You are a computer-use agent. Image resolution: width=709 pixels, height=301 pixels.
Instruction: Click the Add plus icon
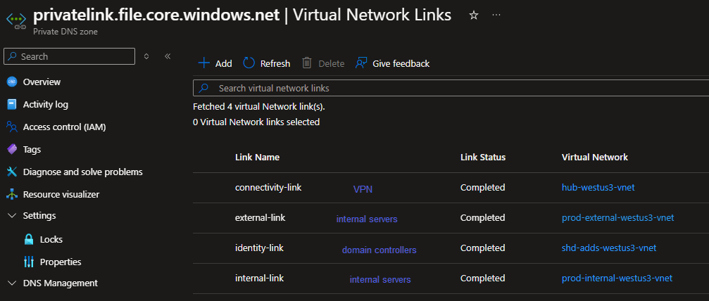(204, 63)
